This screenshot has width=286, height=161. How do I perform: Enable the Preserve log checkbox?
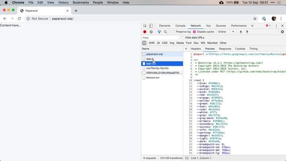[173, 32]
